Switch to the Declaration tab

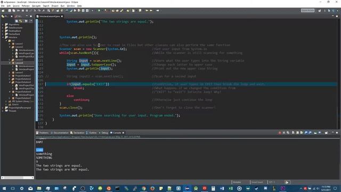point(77,133)
